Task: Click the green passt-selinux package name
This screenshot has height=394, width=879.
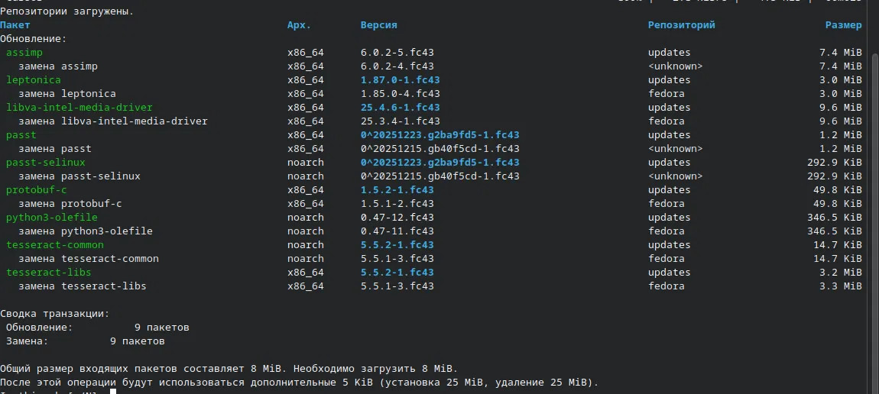Action: pyautogui.click(x=46, y=163)
